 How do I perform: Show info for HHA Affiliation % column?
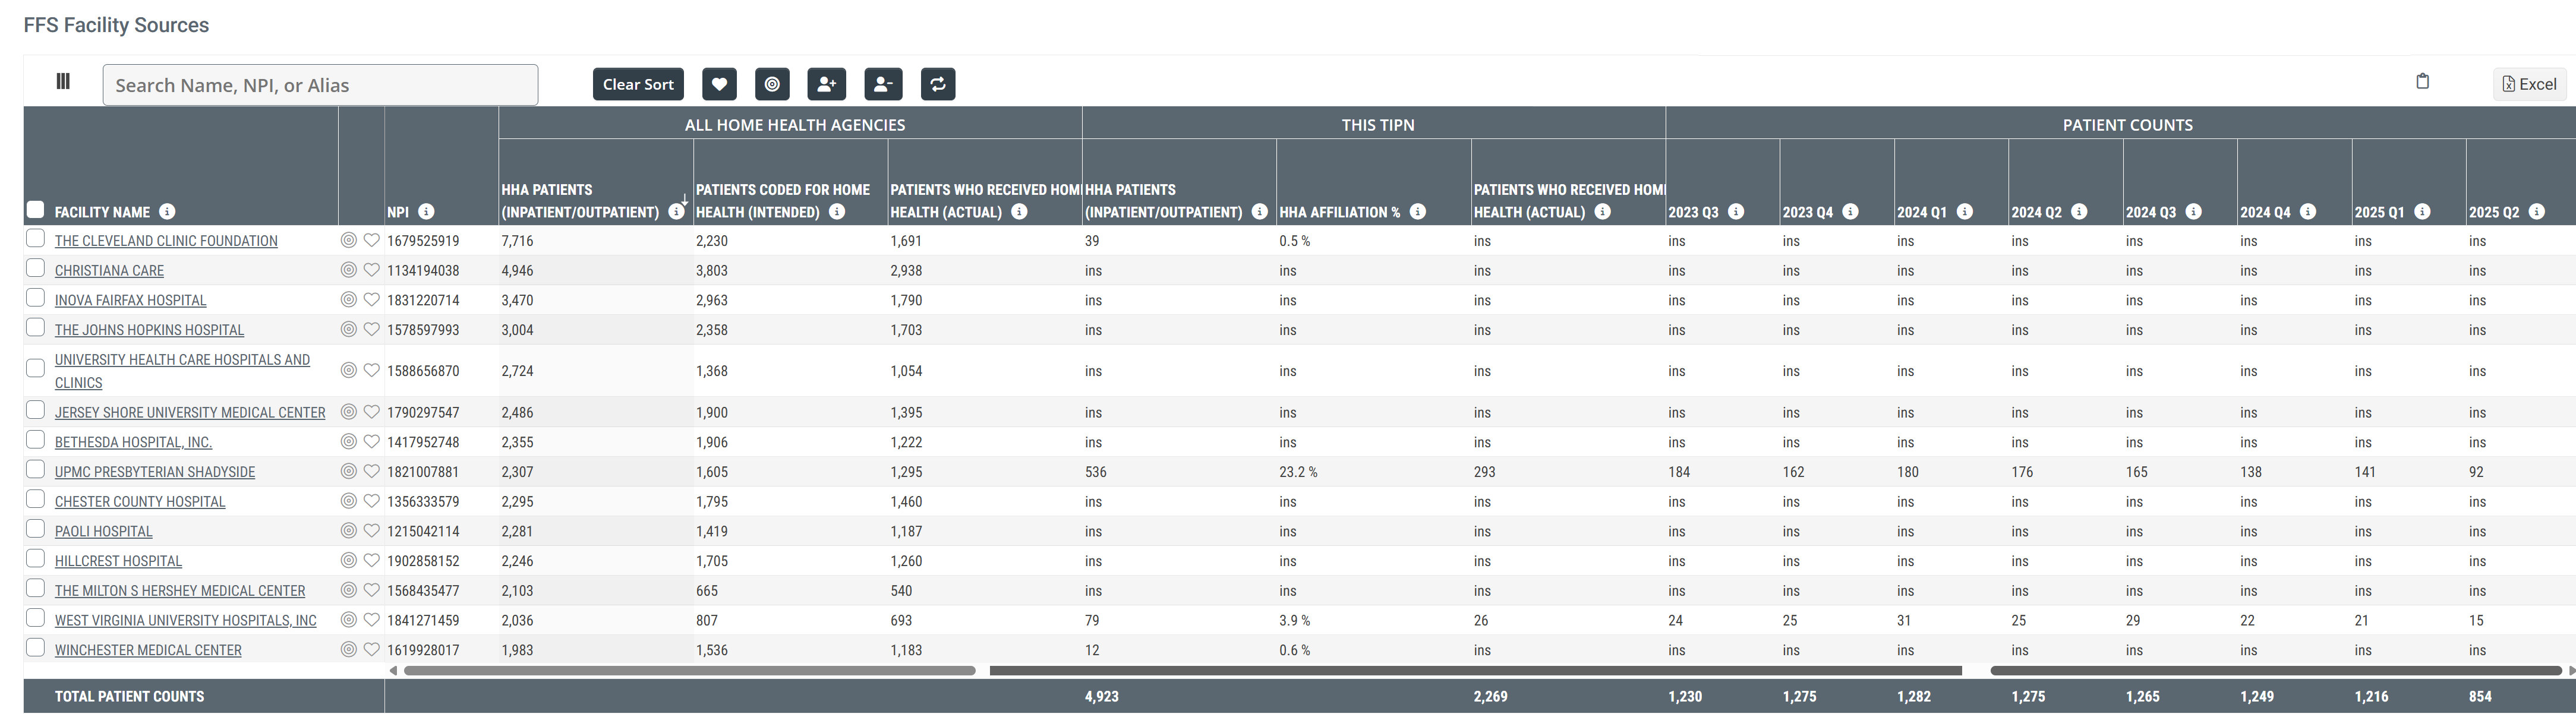tap(1417, 212)
